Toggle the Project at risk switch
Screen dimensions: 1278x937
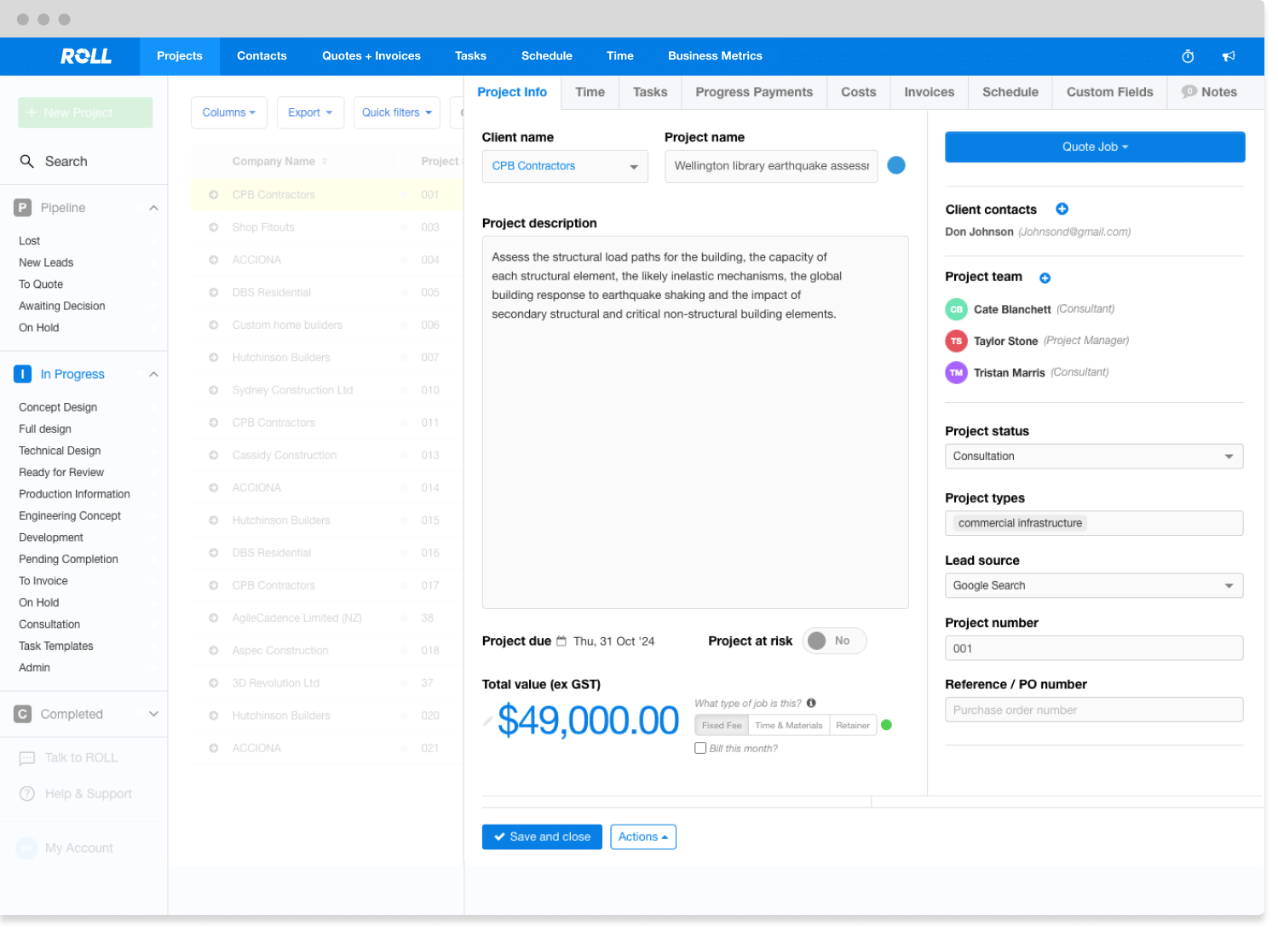[833, 641]
